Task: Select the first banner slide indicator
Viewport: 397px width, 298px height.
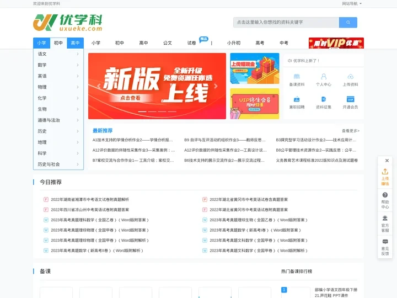Action: [142, 111]
